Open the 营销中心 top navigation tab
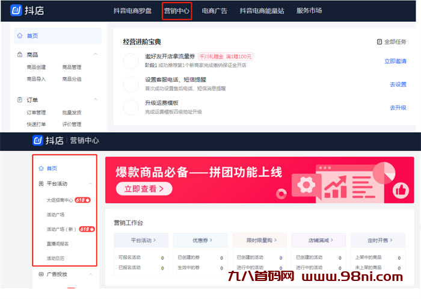The height and width of the screenshot is (299, 421). tap(177, 11)
